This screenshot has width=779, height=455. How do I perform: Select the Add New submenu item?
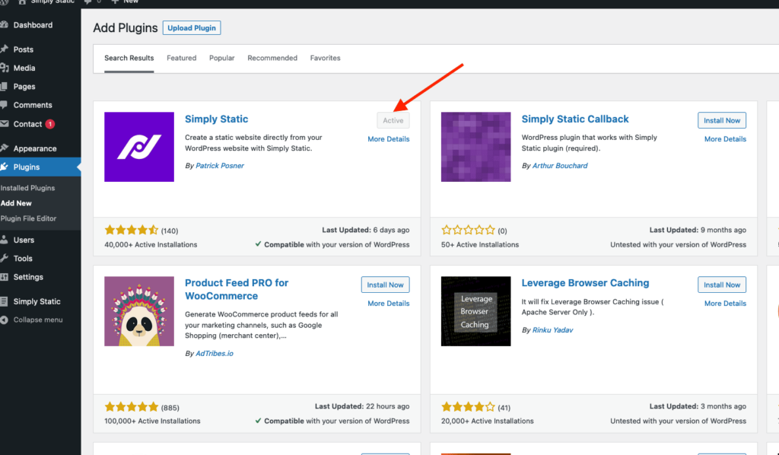tap(16, 203)
